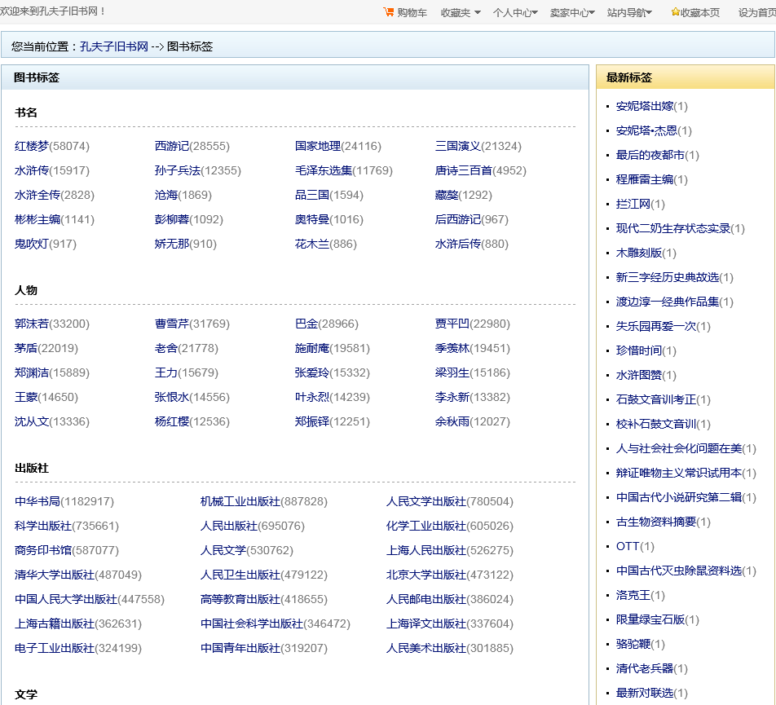The image size is (776, 705).
Task: Open the latest tag 清代老兵器
Action: click(644, 668)
